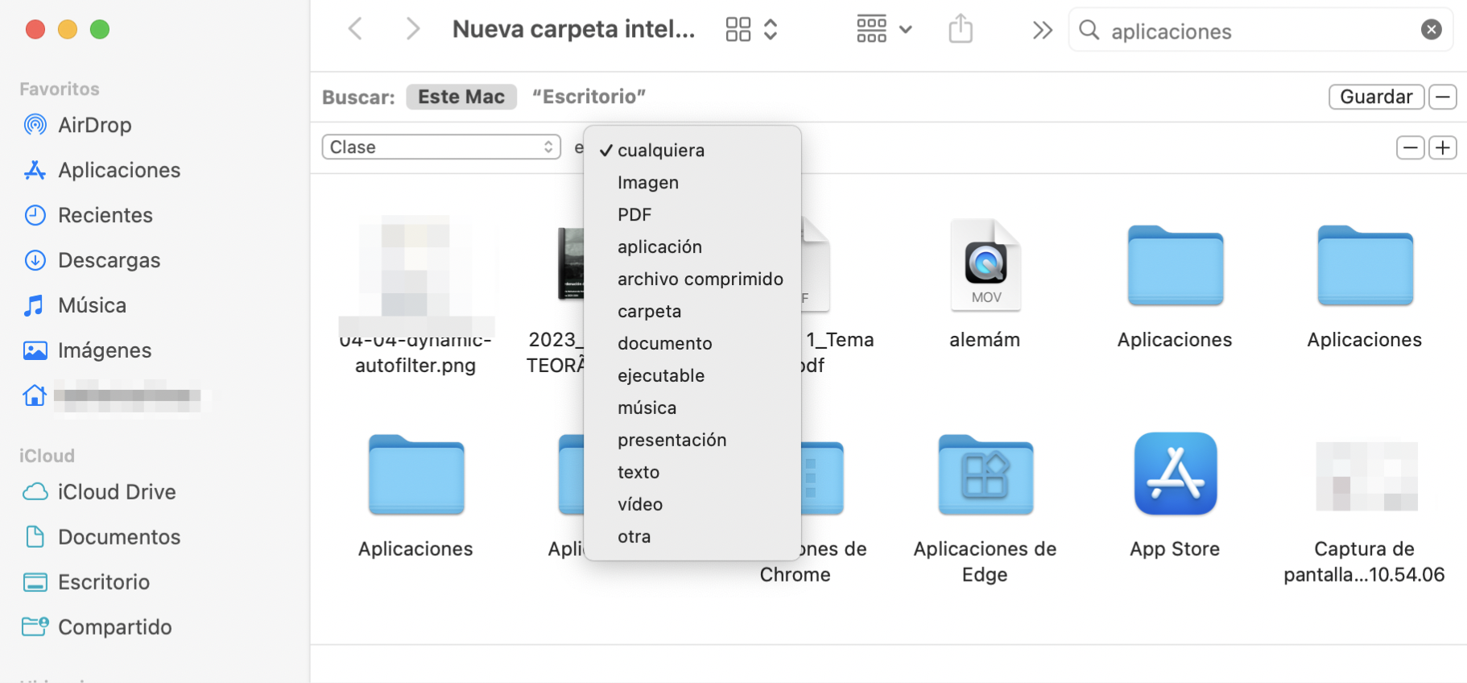Save the search with Guardar
Viewport: 1467px width, 683px height.
(x=1376, y=97)
